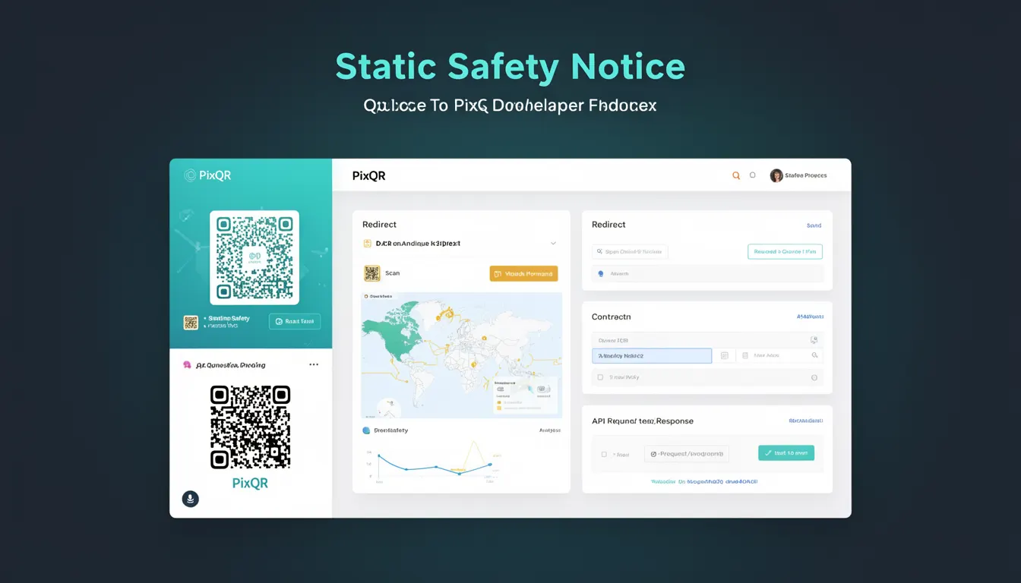The width and height of the screenshot is (1021, 583).
Task: Click the small circle icon beside search
Action: click(753, 175)
